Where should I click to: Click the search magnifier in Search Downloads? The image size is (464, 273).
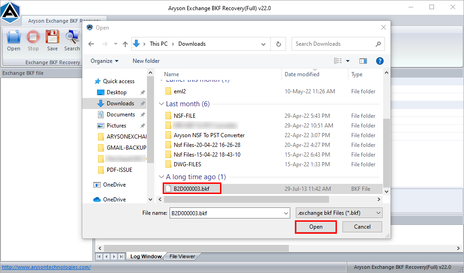coord(378,44)
